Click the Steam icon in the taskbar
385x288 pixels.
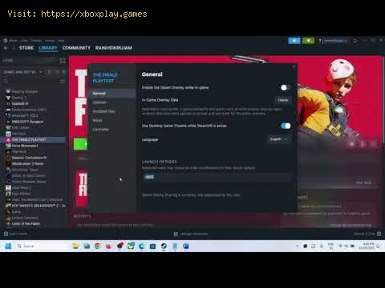click(164, 246)
